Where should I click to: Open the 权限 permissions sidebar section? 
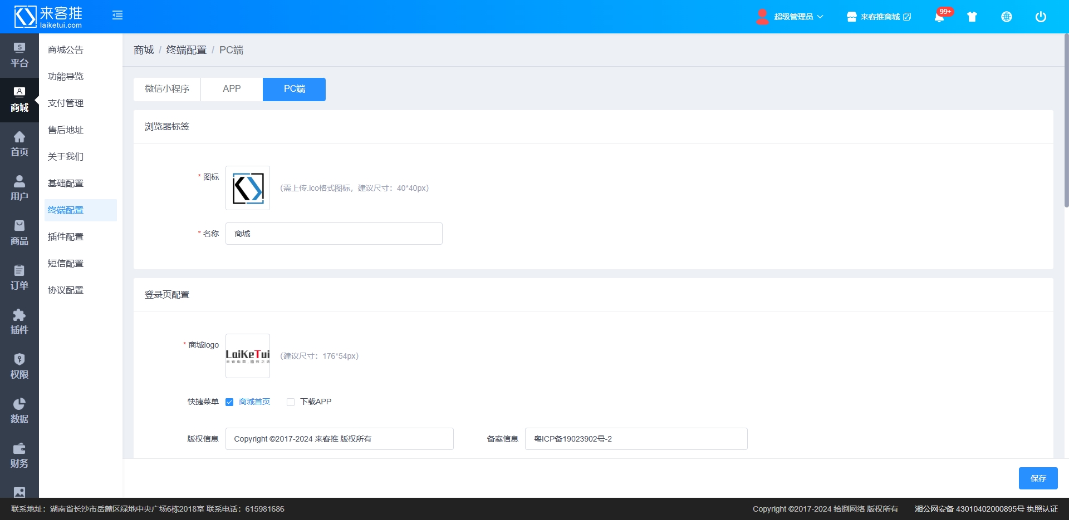click(19, 367)
